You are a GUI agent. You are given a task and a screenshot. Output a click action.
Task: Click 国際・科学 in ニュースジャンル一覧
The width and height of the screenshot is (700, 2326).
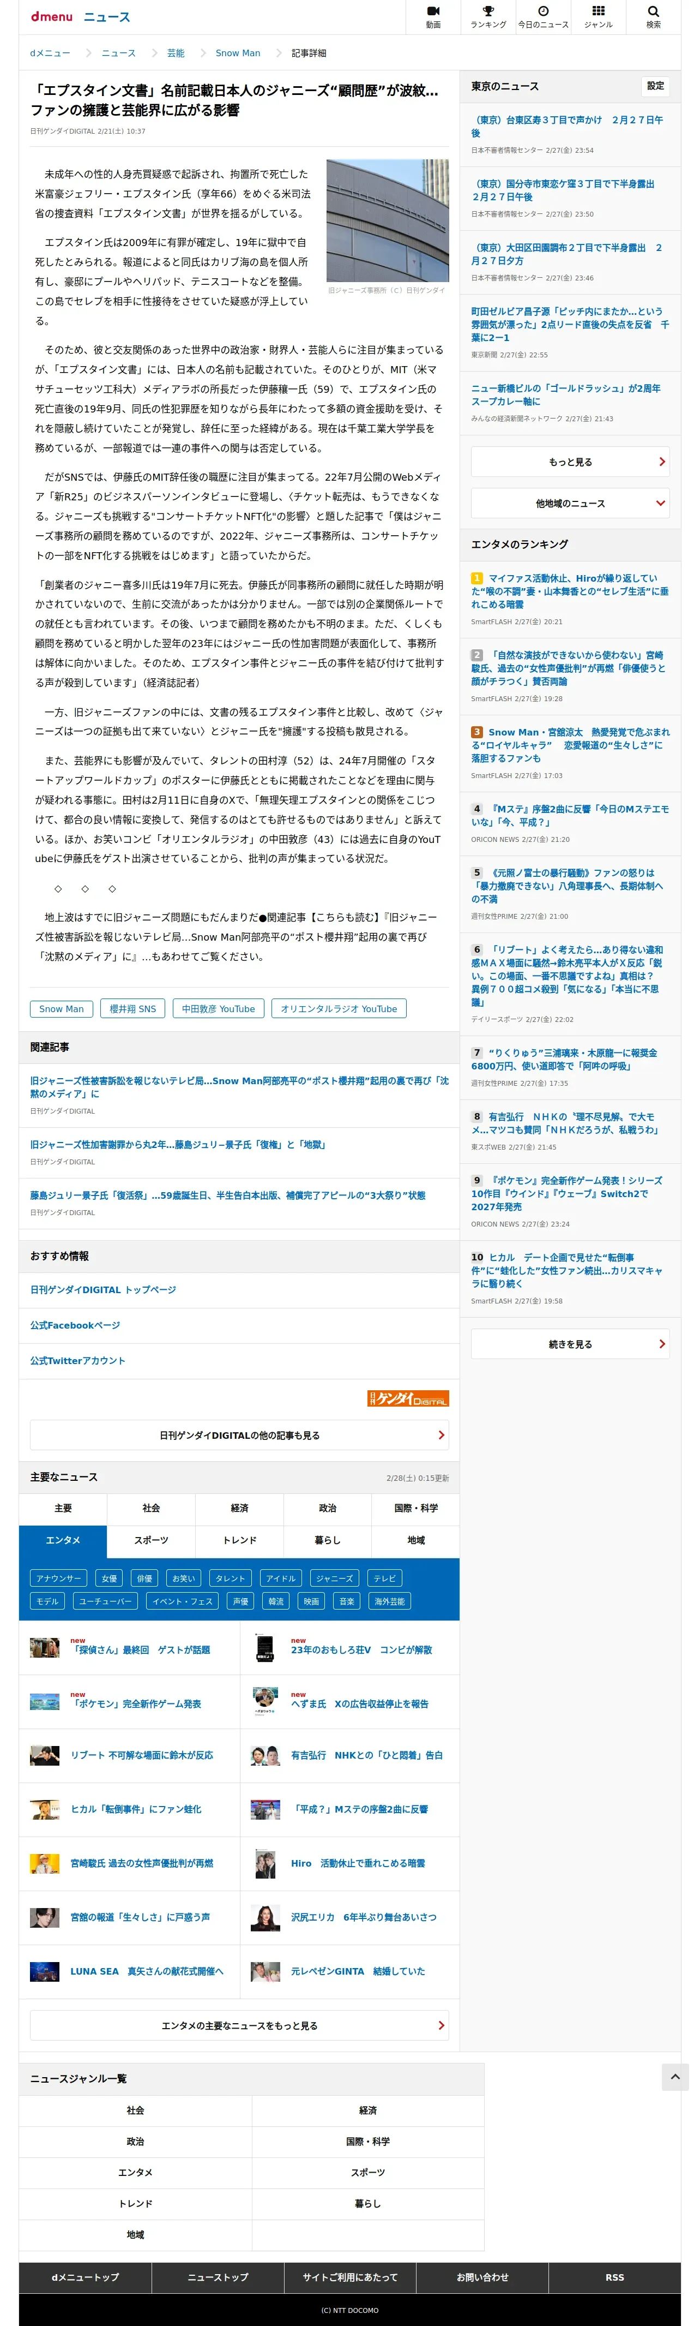(x=368, y=2141)
